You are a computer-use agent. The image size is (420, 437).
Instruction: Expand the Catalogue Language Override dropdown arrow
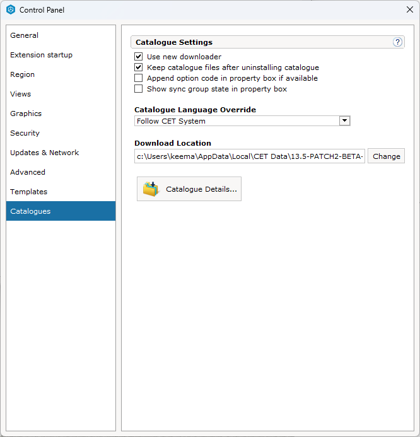[344, 120]
